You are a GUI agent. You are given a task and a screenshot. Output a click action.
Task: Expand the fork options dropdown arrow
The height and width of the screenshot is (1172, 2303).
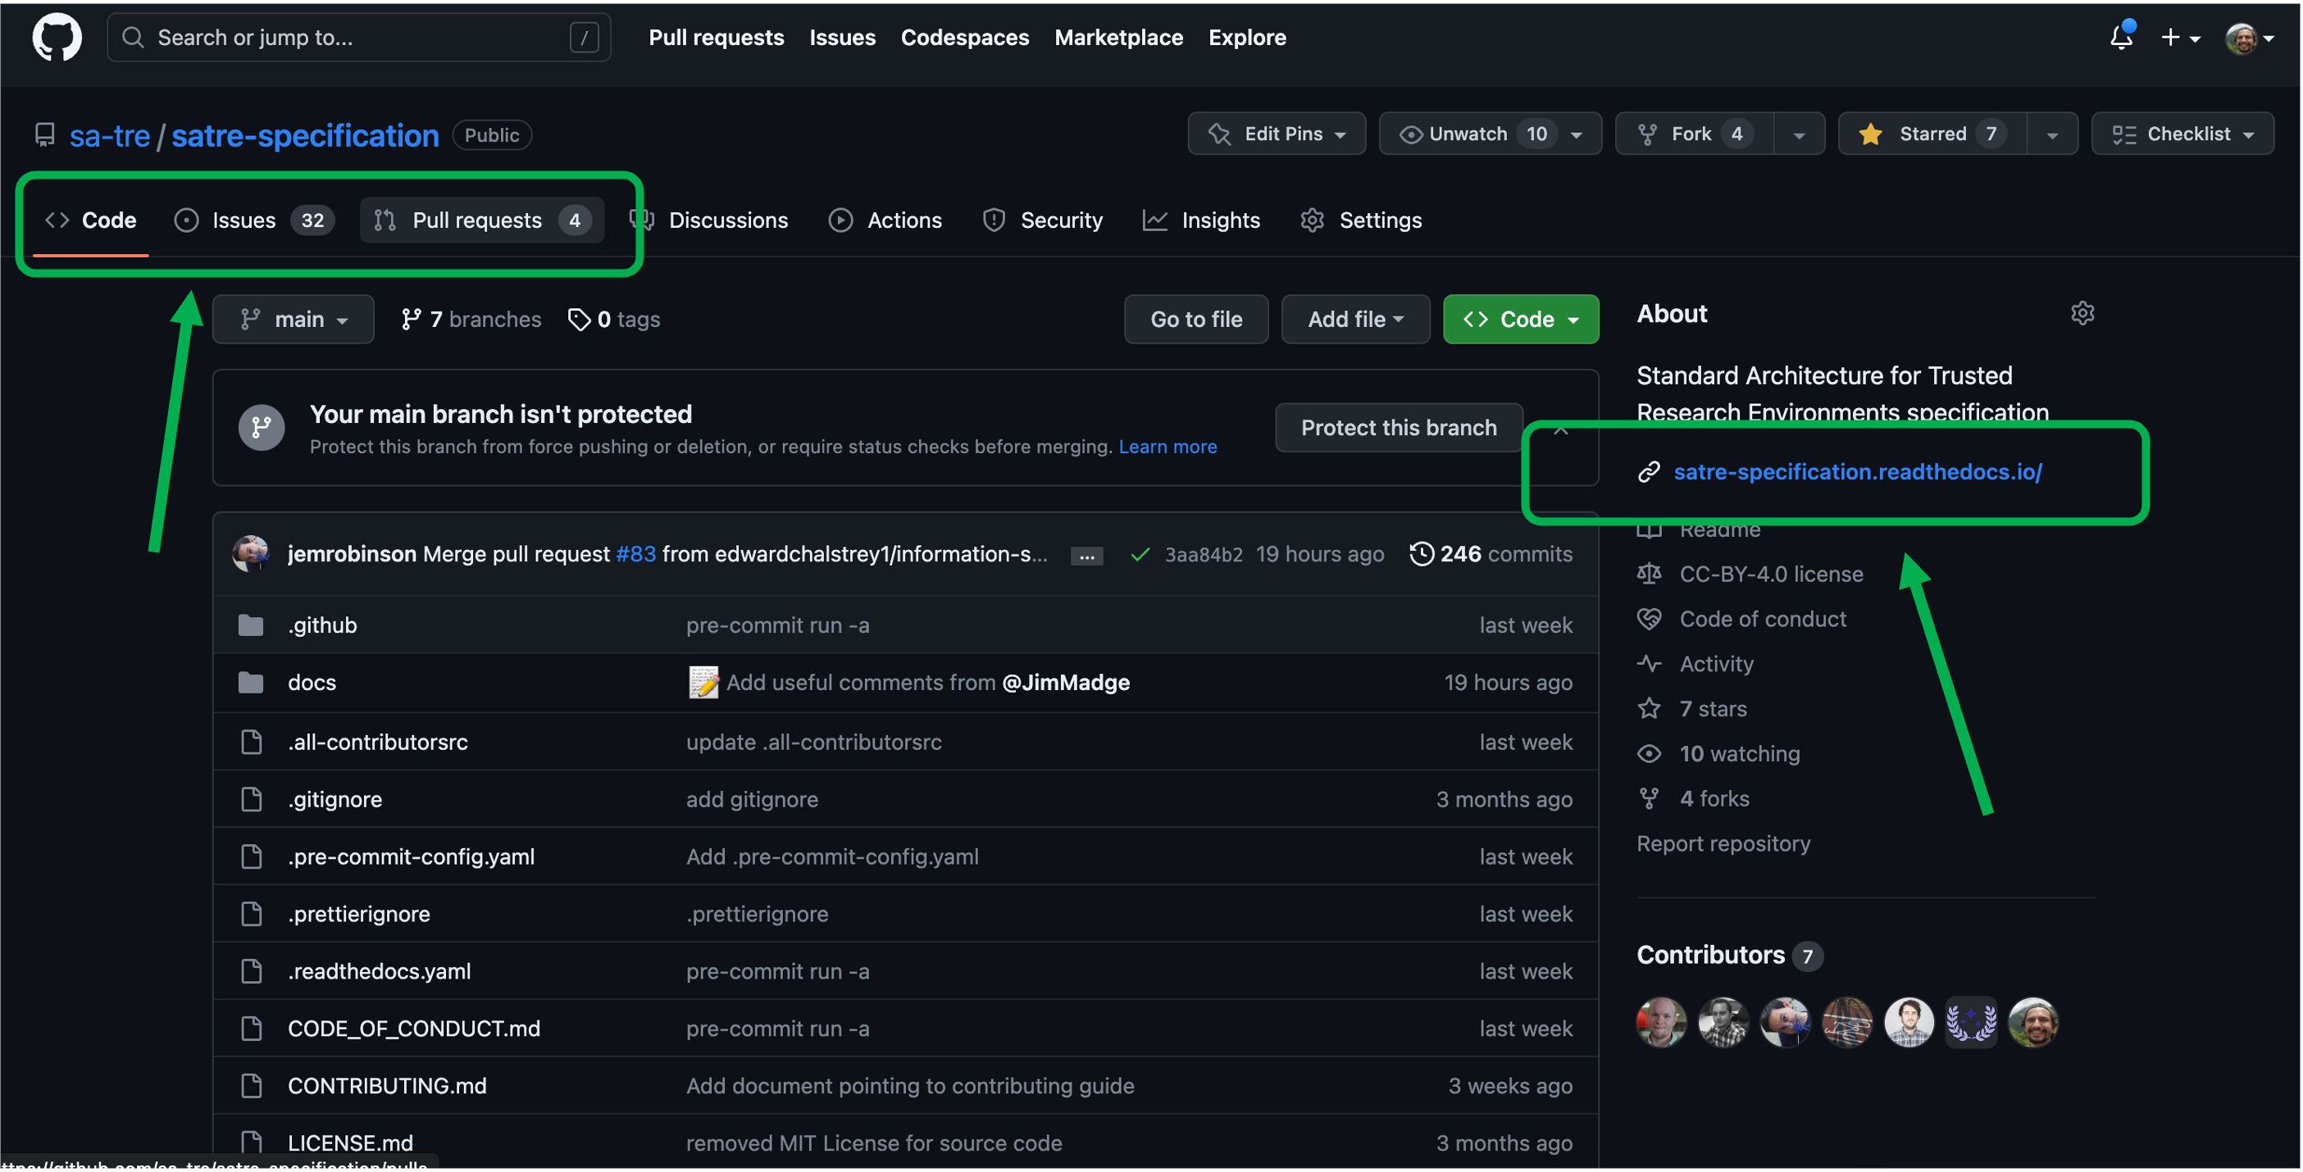1799,134
